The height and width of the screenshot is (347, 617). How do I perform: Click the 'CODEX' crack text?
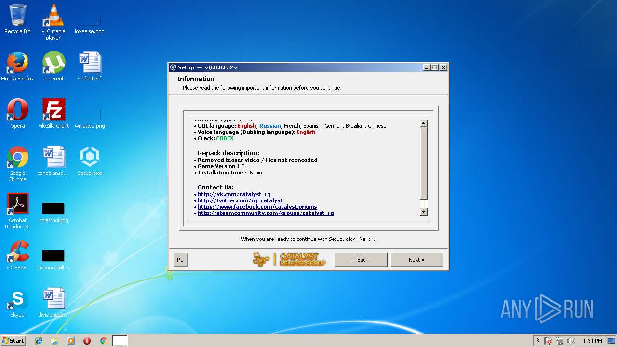[x=225, y=138]
